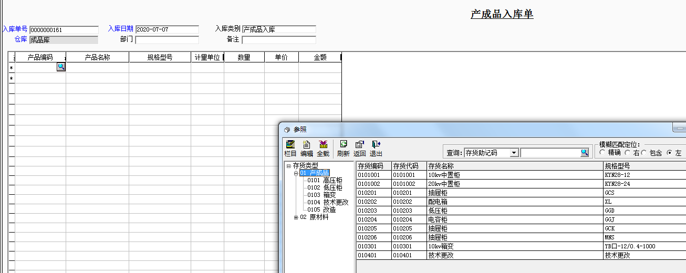The height and width of the screenshot is (273, 686).
Task: Select 右 right match radio
Action: (628, 153)
